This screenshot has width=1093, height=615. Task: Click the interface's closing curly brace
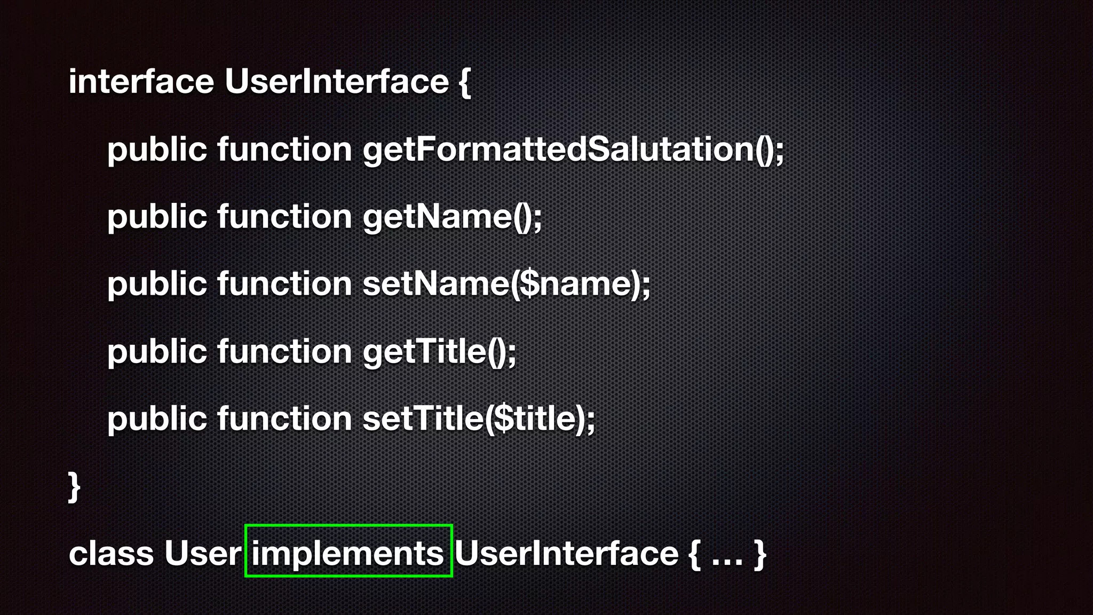tap(75, 486)
